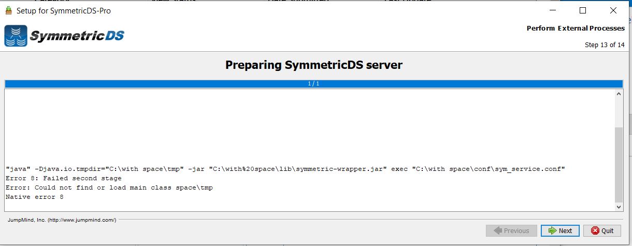This screenshot has height=246, width=632.
Task: Click the blue 1 / 1 progress bar
Action: [x=313, y=83]
